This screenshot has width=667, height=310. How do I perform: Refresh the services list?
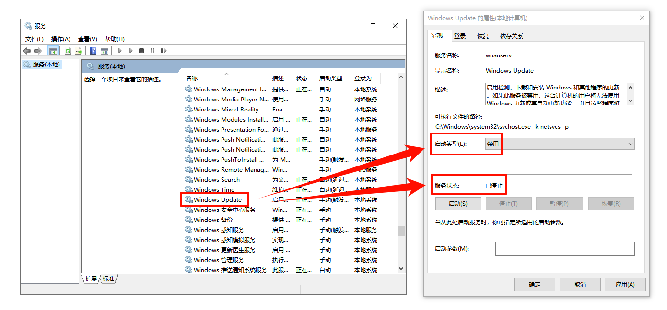pos(68,51)
